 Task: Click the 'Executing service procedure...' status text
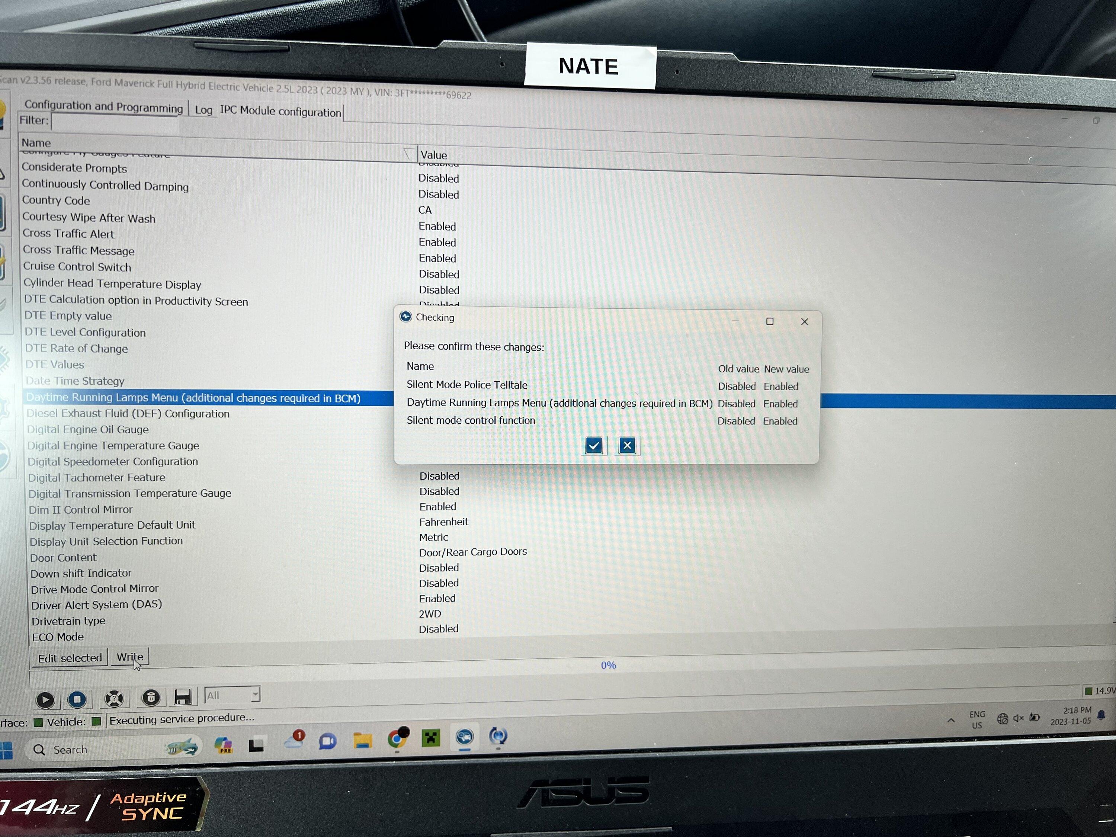tap(182, 718)
